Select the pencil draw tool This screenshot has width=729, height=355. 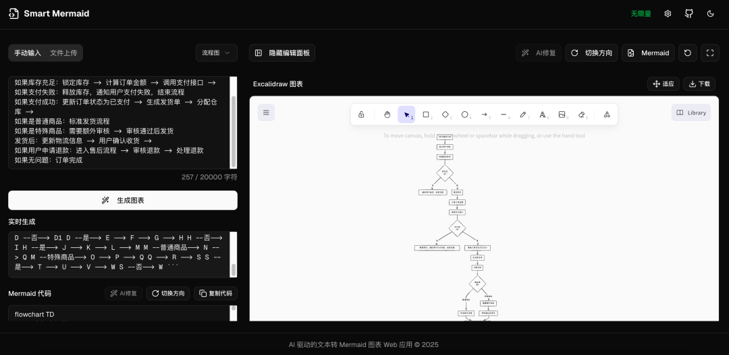tap(523, 115)
